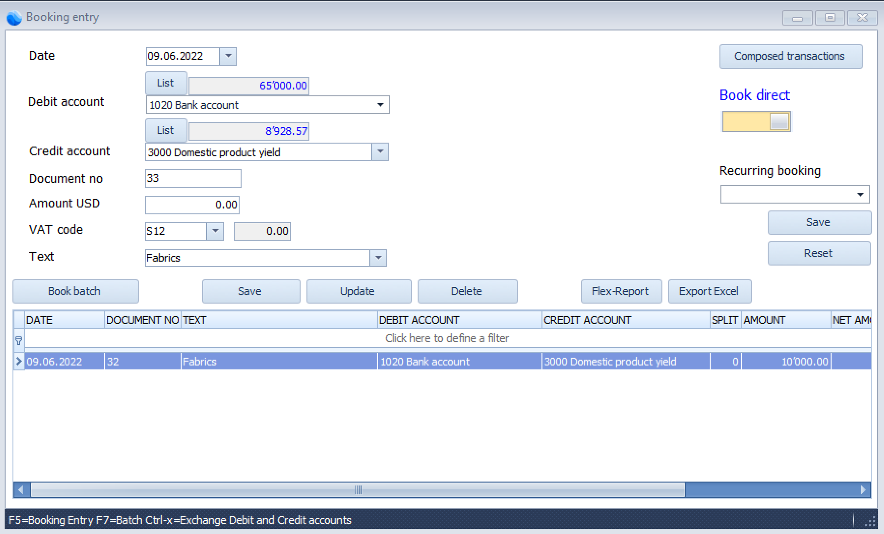Click the Booking entry application logo
The width and height of the screenshot is (884, 534).
pos(14,17)
